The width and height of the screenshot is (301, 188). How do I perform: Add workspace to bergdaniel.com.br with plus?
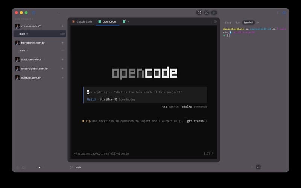click(x=62, y=43)
